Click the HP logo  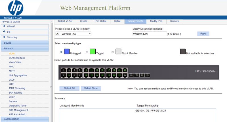[x=16, y=8]
